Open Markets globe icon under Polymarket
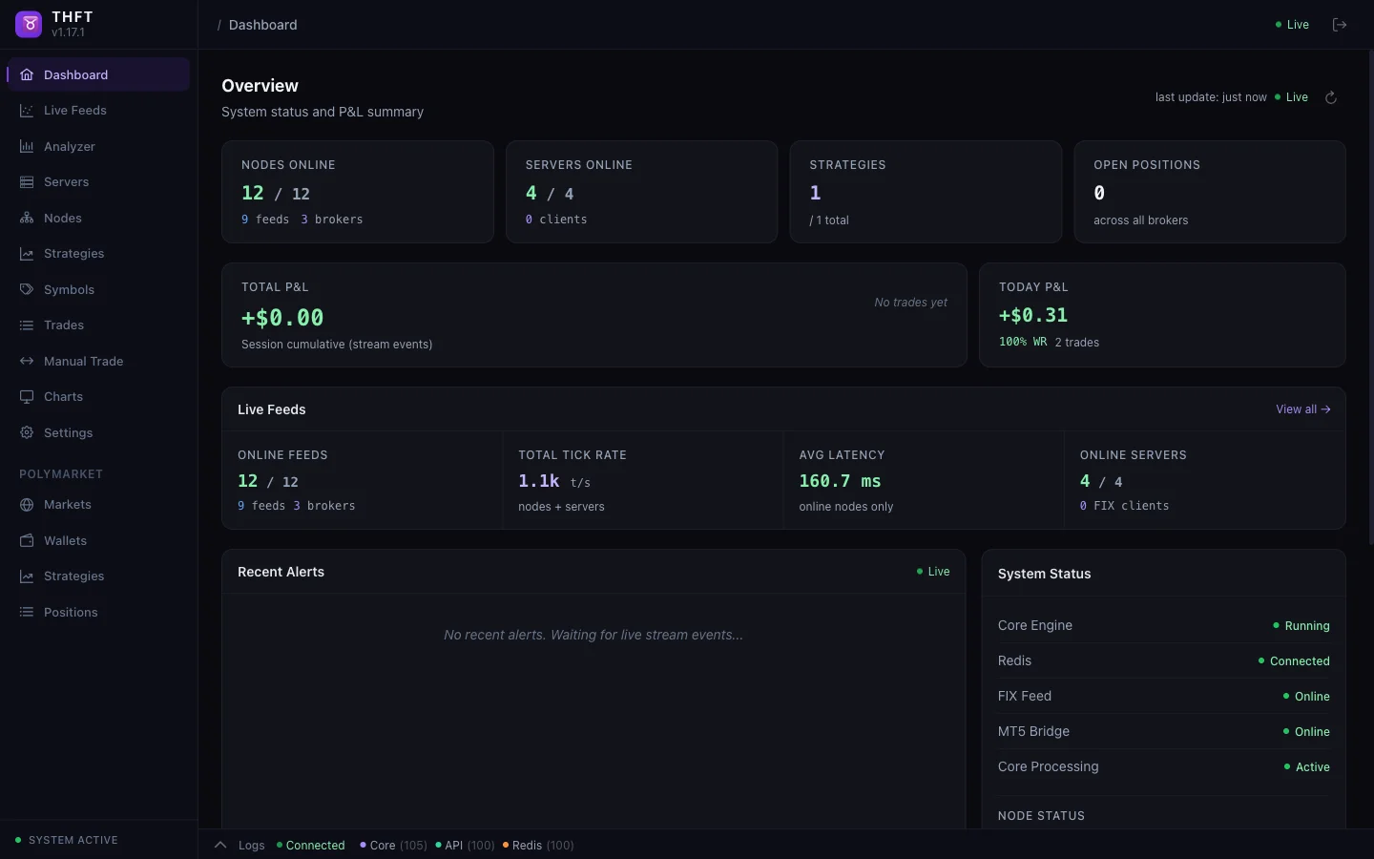 (x=27, y=505)
